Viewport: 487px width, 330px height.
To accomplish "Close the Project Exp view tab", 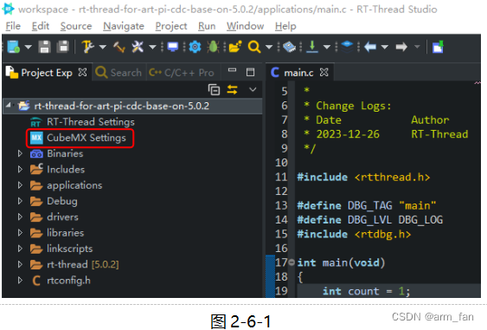I will coord(82,73).
